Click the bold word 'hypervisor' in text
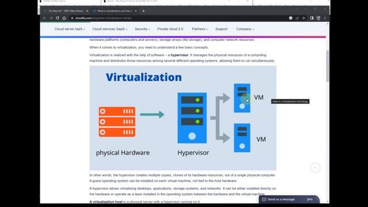This screenshot has height=207, width=368. click(179, 55)
